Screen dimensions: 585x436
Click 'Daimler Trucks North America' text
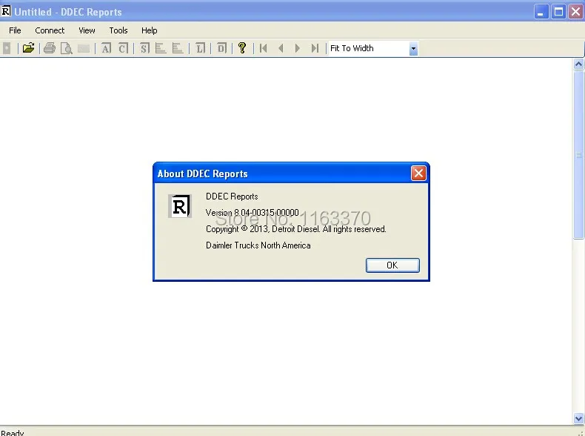[258, 245]
